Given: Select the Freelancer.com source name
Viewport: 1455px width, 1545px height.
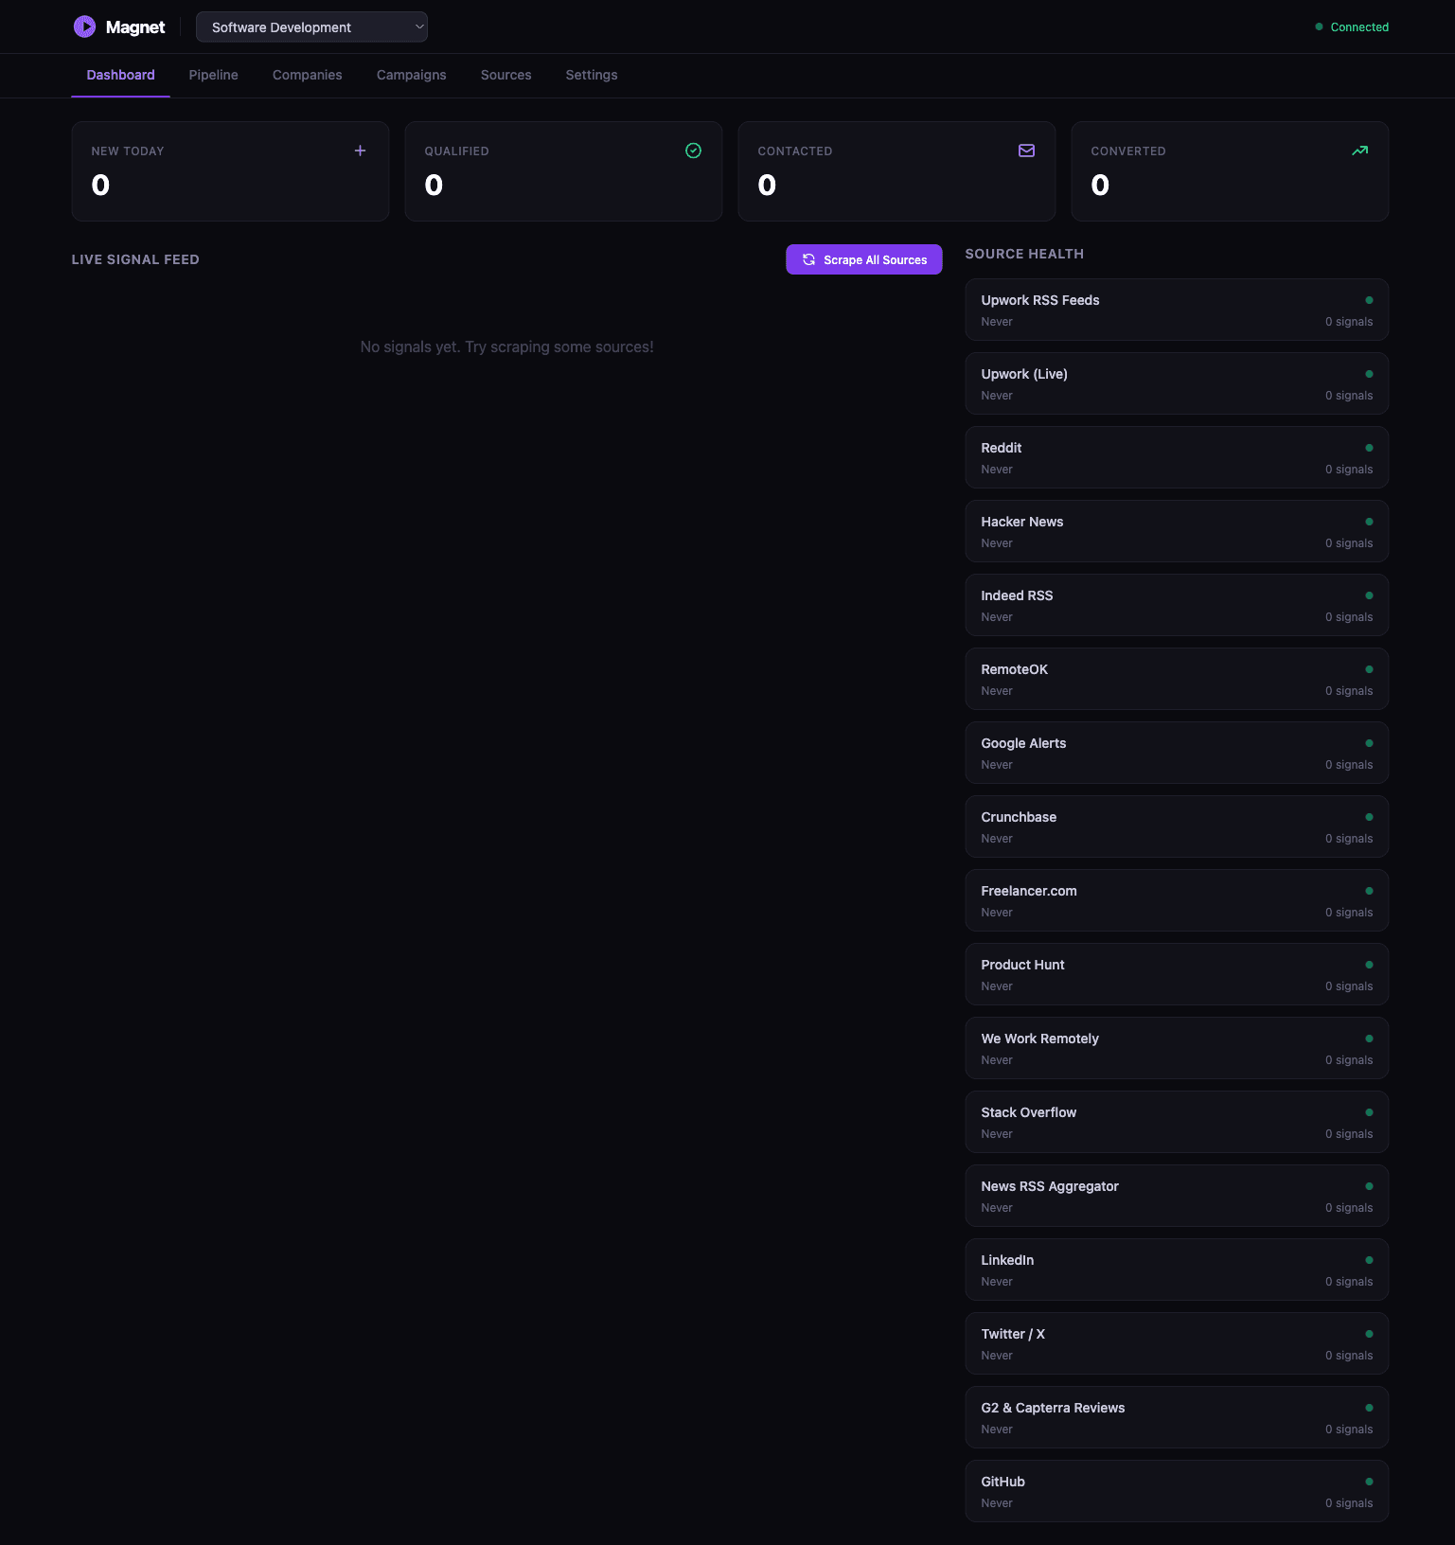Looking at the screenshot, I should (1028, 891).
